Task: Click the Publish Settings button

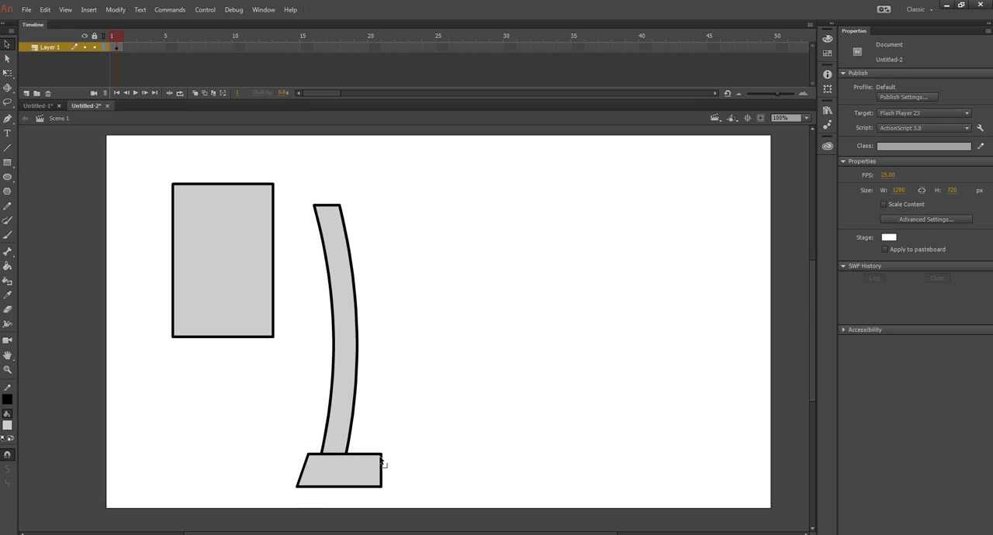Action: [x=907, y=97]
